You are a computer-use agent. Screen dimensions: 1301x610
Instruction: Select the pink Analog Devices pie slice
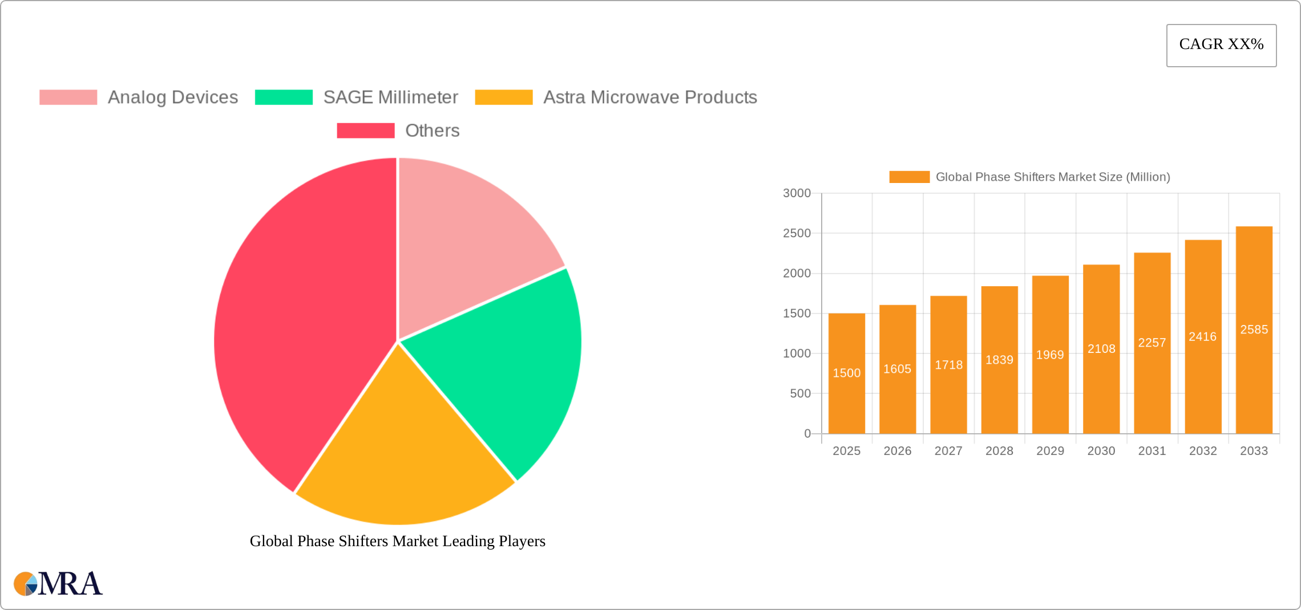pyautogui.click(x=468, y=239)
